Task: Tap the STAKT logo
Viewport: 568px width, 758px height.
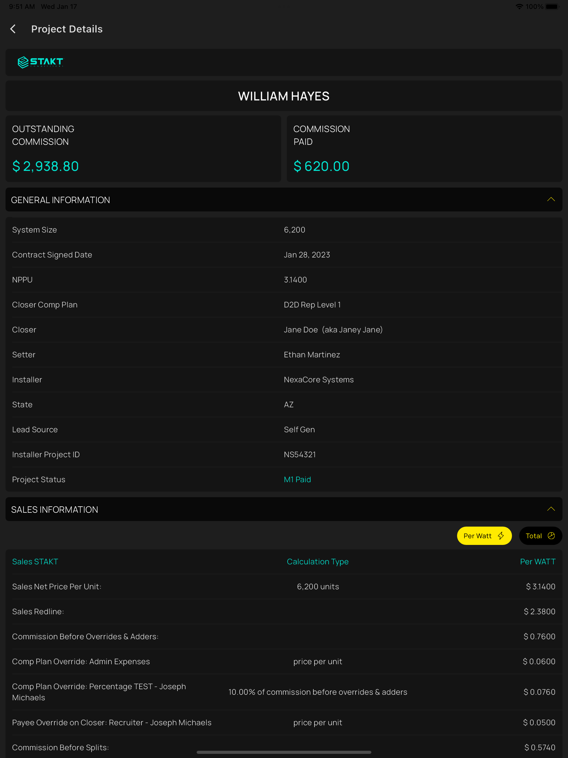Action: point(40,62)
